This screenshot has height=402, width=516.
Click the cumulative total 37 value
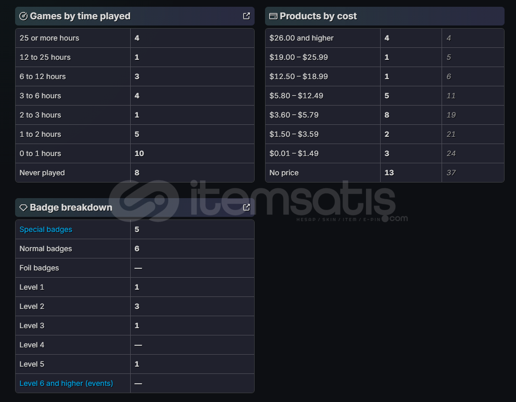(x=451, y=173)
